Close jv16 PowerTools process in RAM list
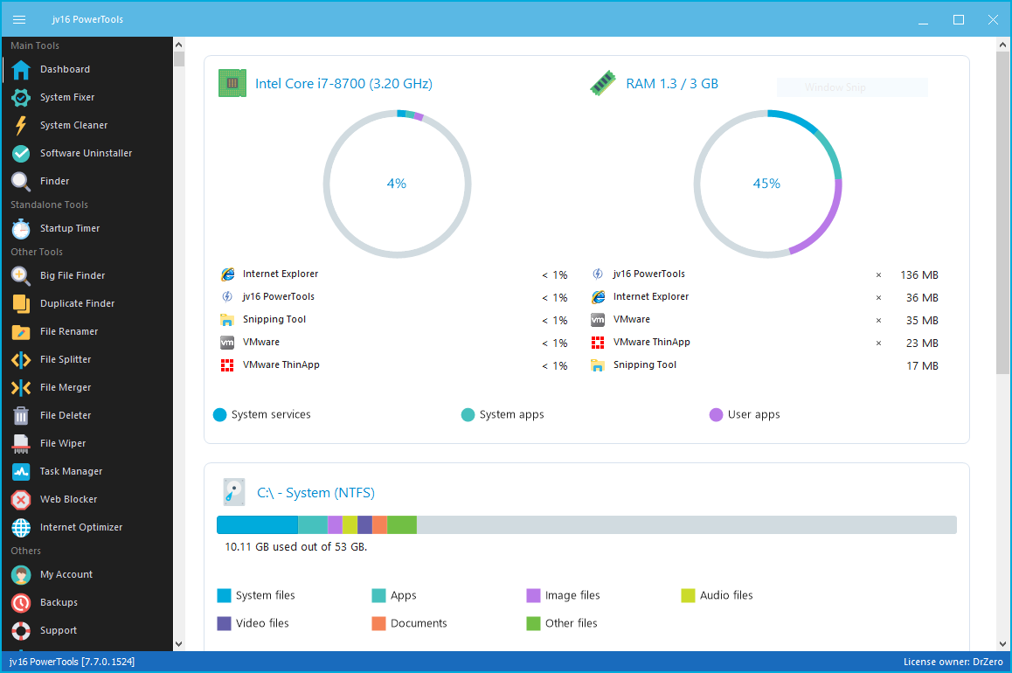Viewport: 1012px width, 673px height. [x=878, y=274]
